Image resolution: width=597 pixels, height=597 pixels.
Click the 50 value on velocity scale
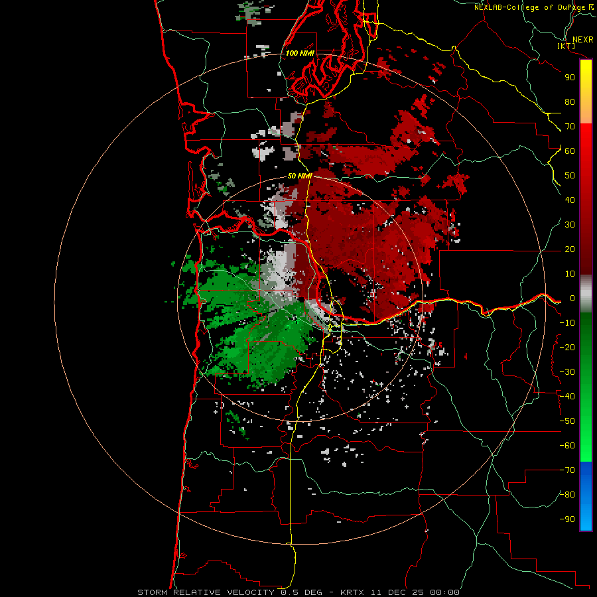click(570, 176)
